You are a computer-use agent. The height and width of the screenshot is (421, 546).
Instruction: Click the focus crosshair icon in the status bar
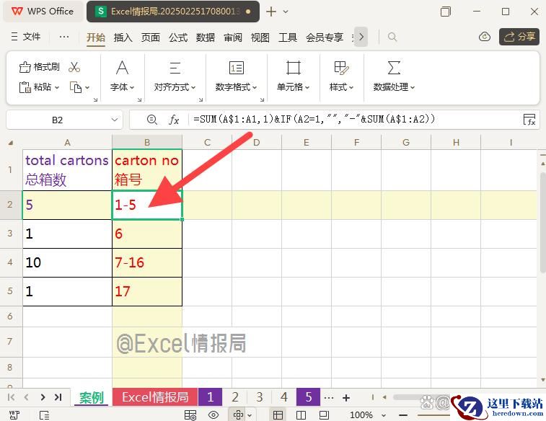point(238,415)
